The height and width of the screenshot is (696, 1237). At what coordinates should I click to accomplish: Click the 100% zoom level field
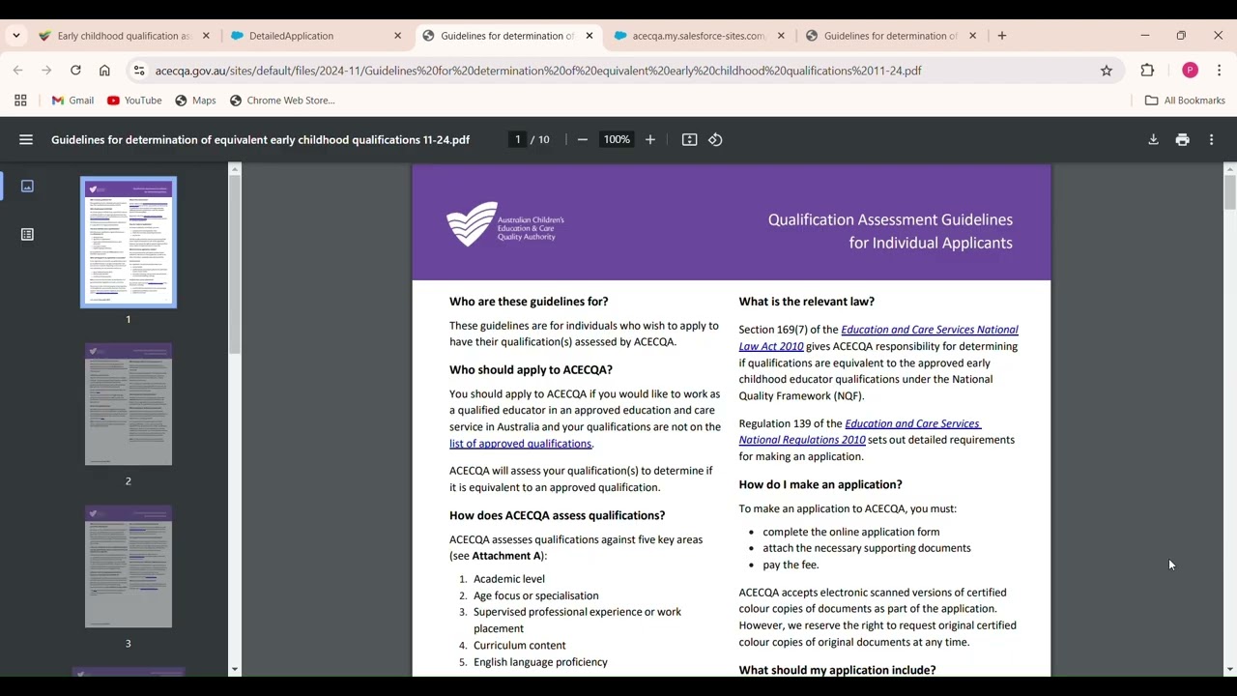[617, 140]
